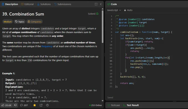Screen dimensions: 188x109
Task: Click the Medium difficulty badge
Action: [x=7, y=22]
